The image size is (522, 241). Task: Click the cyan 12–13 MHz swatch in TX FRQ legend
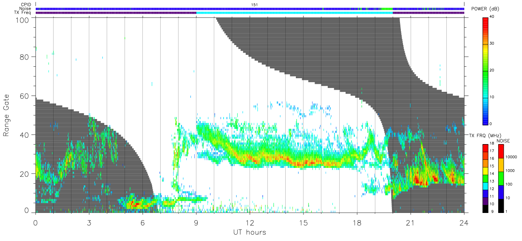pyautogui.click(x=485, y=186)
